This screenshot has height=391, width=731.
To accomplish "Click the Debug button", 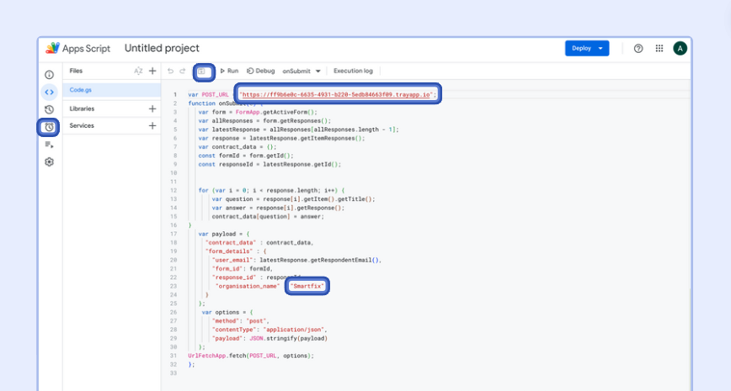I will (261, 71).
